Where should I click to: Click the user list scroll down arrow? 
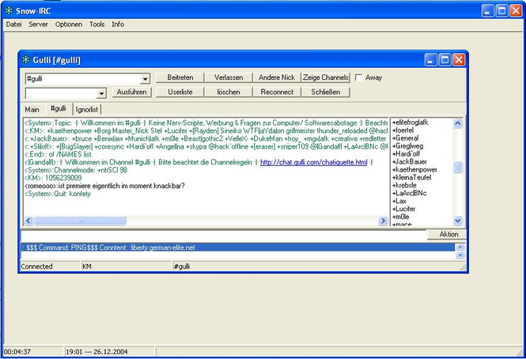pos(458,221)
